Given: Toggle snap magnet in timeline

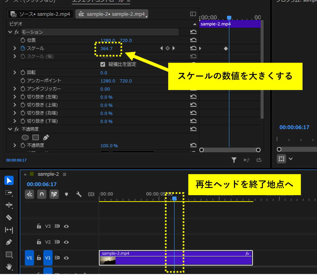Looking at the screenshot, I should click(x=42, y=194).
